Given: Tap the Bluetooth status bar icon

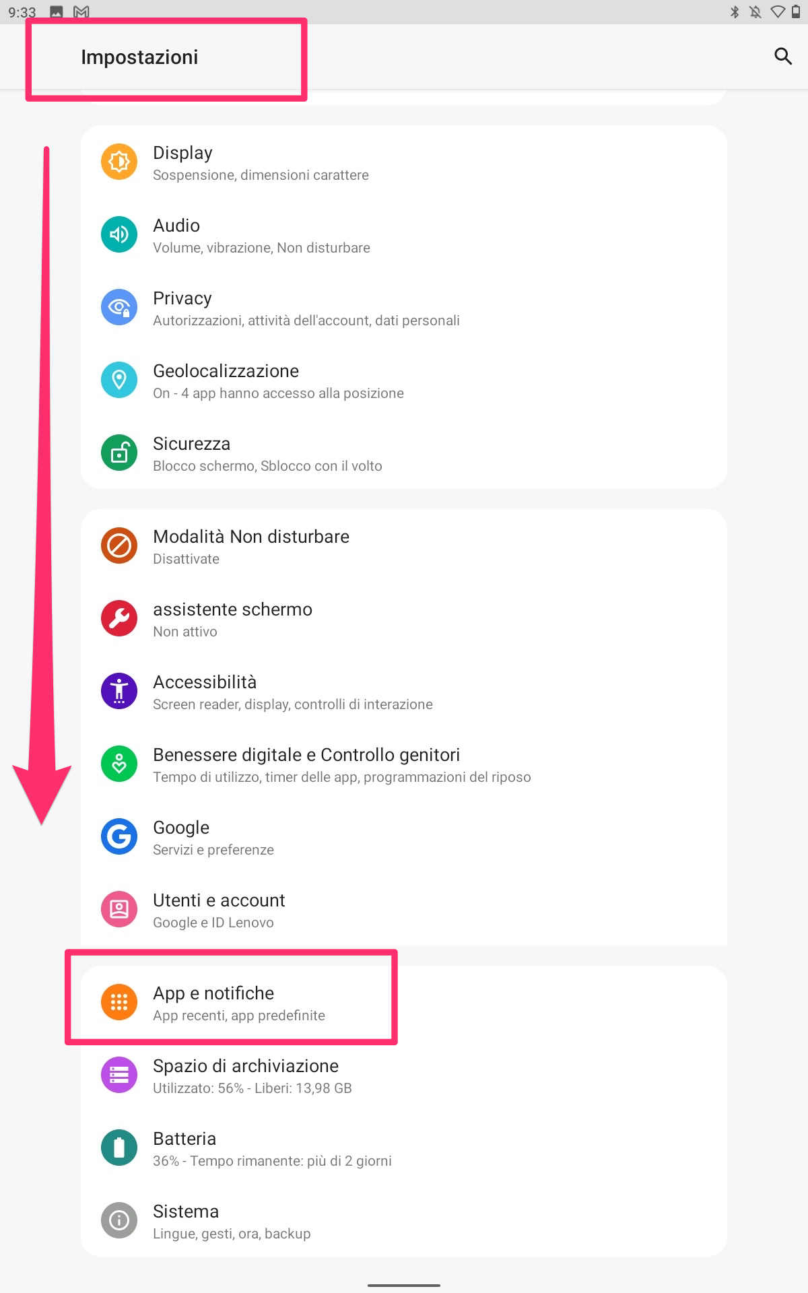Looking at the screenshot, I should click(x=735, y=12).
